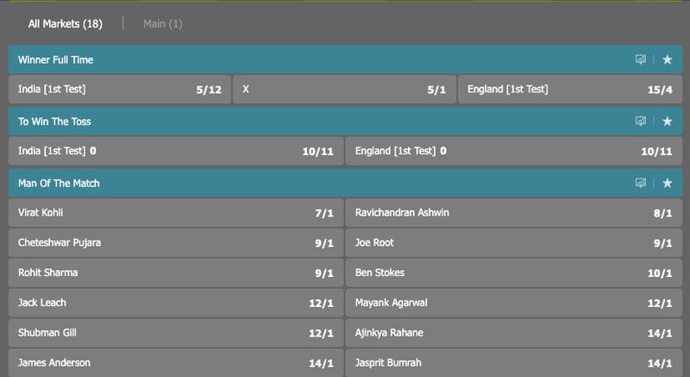Pick Ben Stokes at 10/1

pos(514,273)
